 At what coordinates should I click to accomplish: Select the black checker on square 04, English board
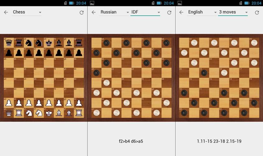point(184,113)
